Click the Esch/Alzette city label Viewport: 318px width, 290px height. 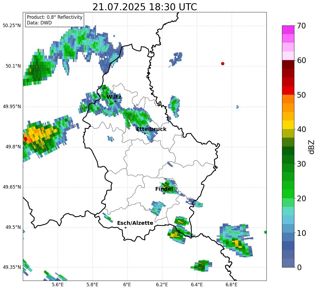coord(135,223)
